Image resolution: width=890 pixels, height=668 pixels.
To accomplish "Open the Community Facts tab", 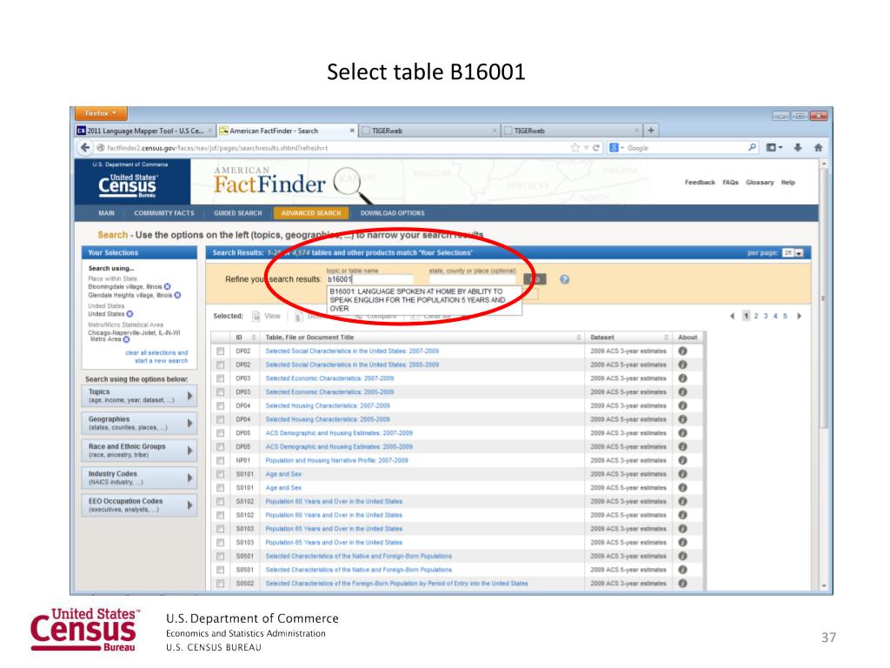I will coord(164,213).
